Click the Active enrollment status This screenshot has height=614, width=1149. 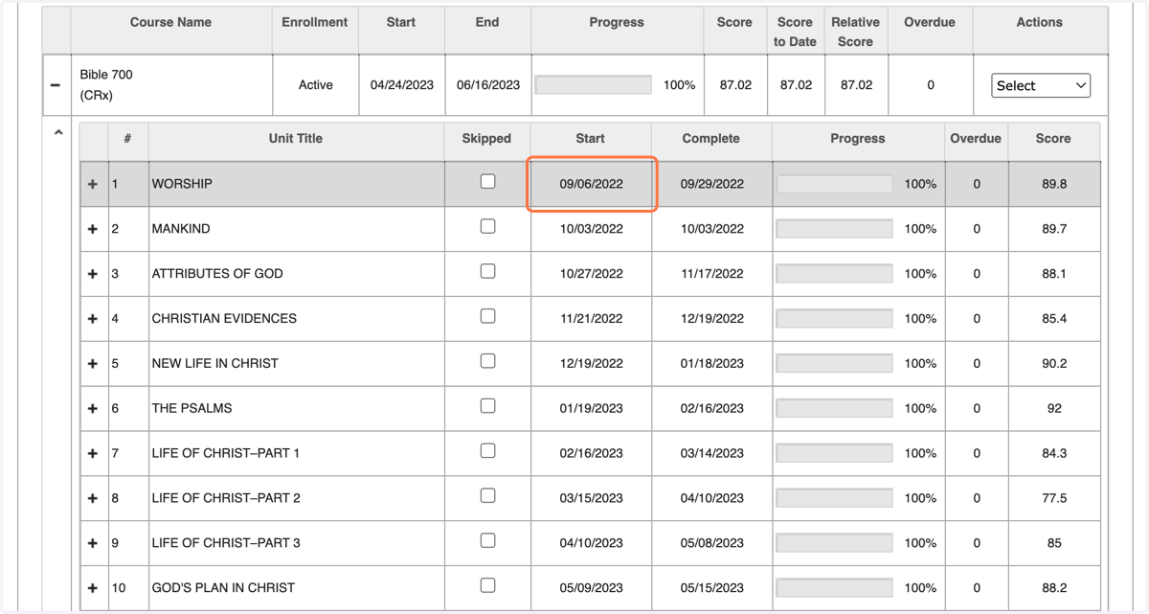(315, 85)
